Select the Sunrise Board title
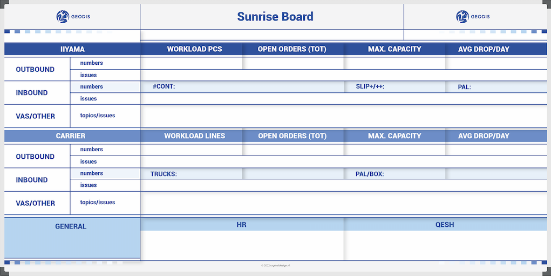Screen dimensions: 551x276 coord(275,17)
